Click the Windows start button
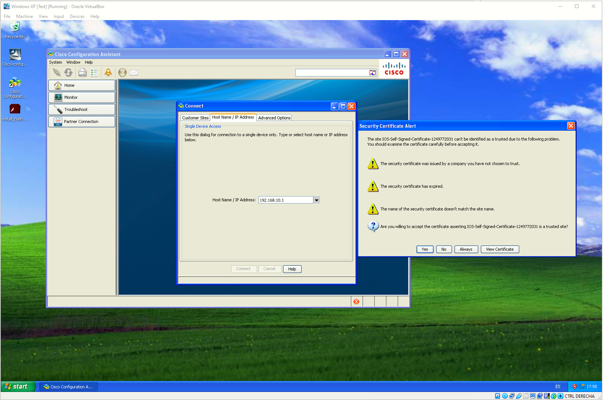Viewport: 603px width, 400px height. pyautogui.click(x=18, y=386)
